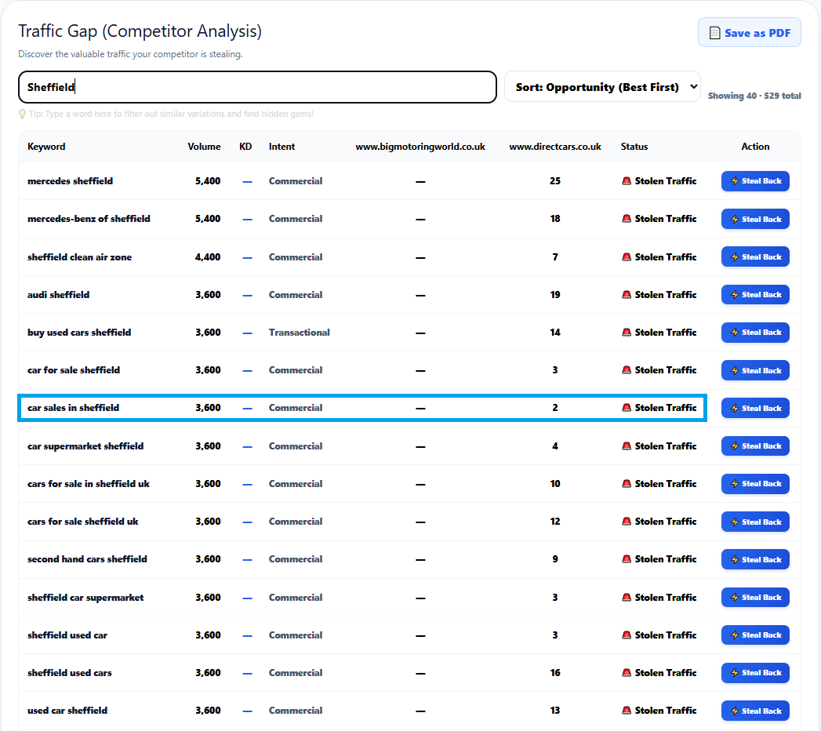
Task: Steal Back buy used cars sheffield
Action: pos(756,333)
